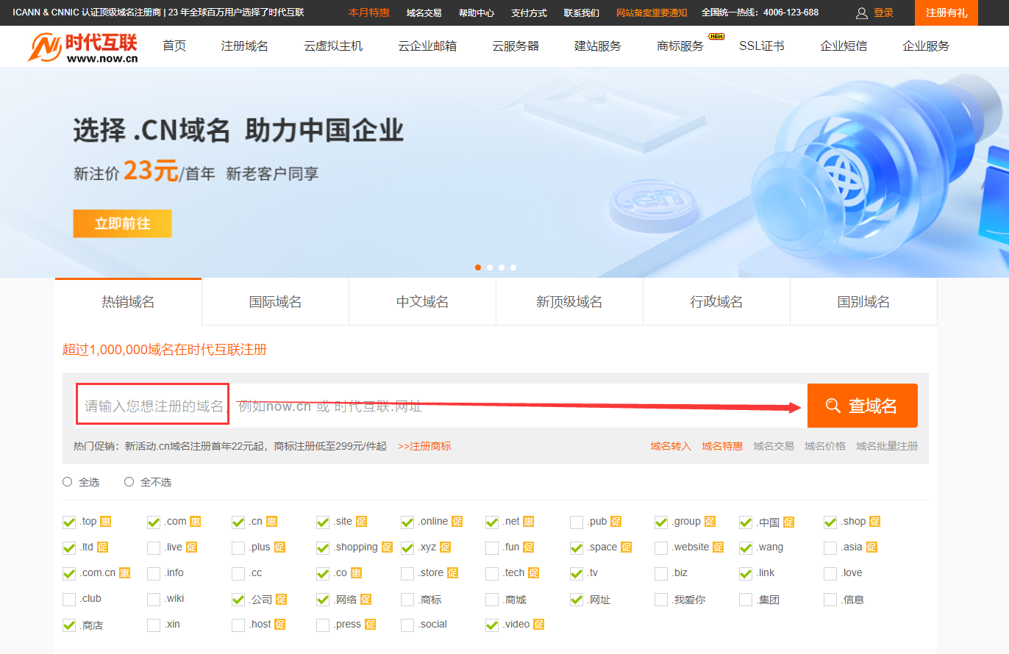The width and height of the screenshot is (1009, 654).
Task: Uncheck the .xyz domain checkbox
Action: pos(407,548)
